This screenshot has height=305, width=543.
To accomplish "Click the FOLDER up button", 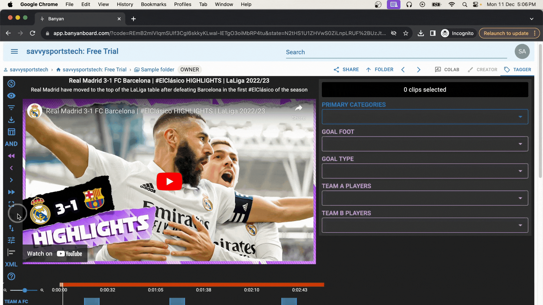I will pyautogui.click(x=380, y=69).
